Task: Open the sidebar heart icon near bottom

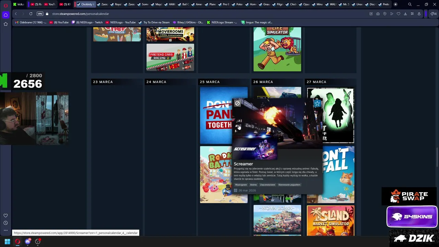Action: click(x=5, y=215)
